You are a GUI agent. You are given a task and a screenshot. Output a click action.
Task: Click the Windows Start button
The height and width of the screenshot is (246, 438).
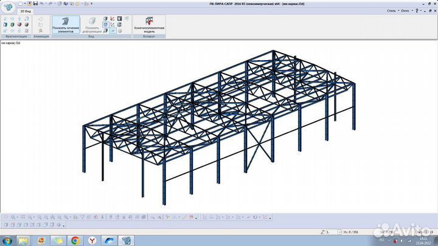[6, 241]
